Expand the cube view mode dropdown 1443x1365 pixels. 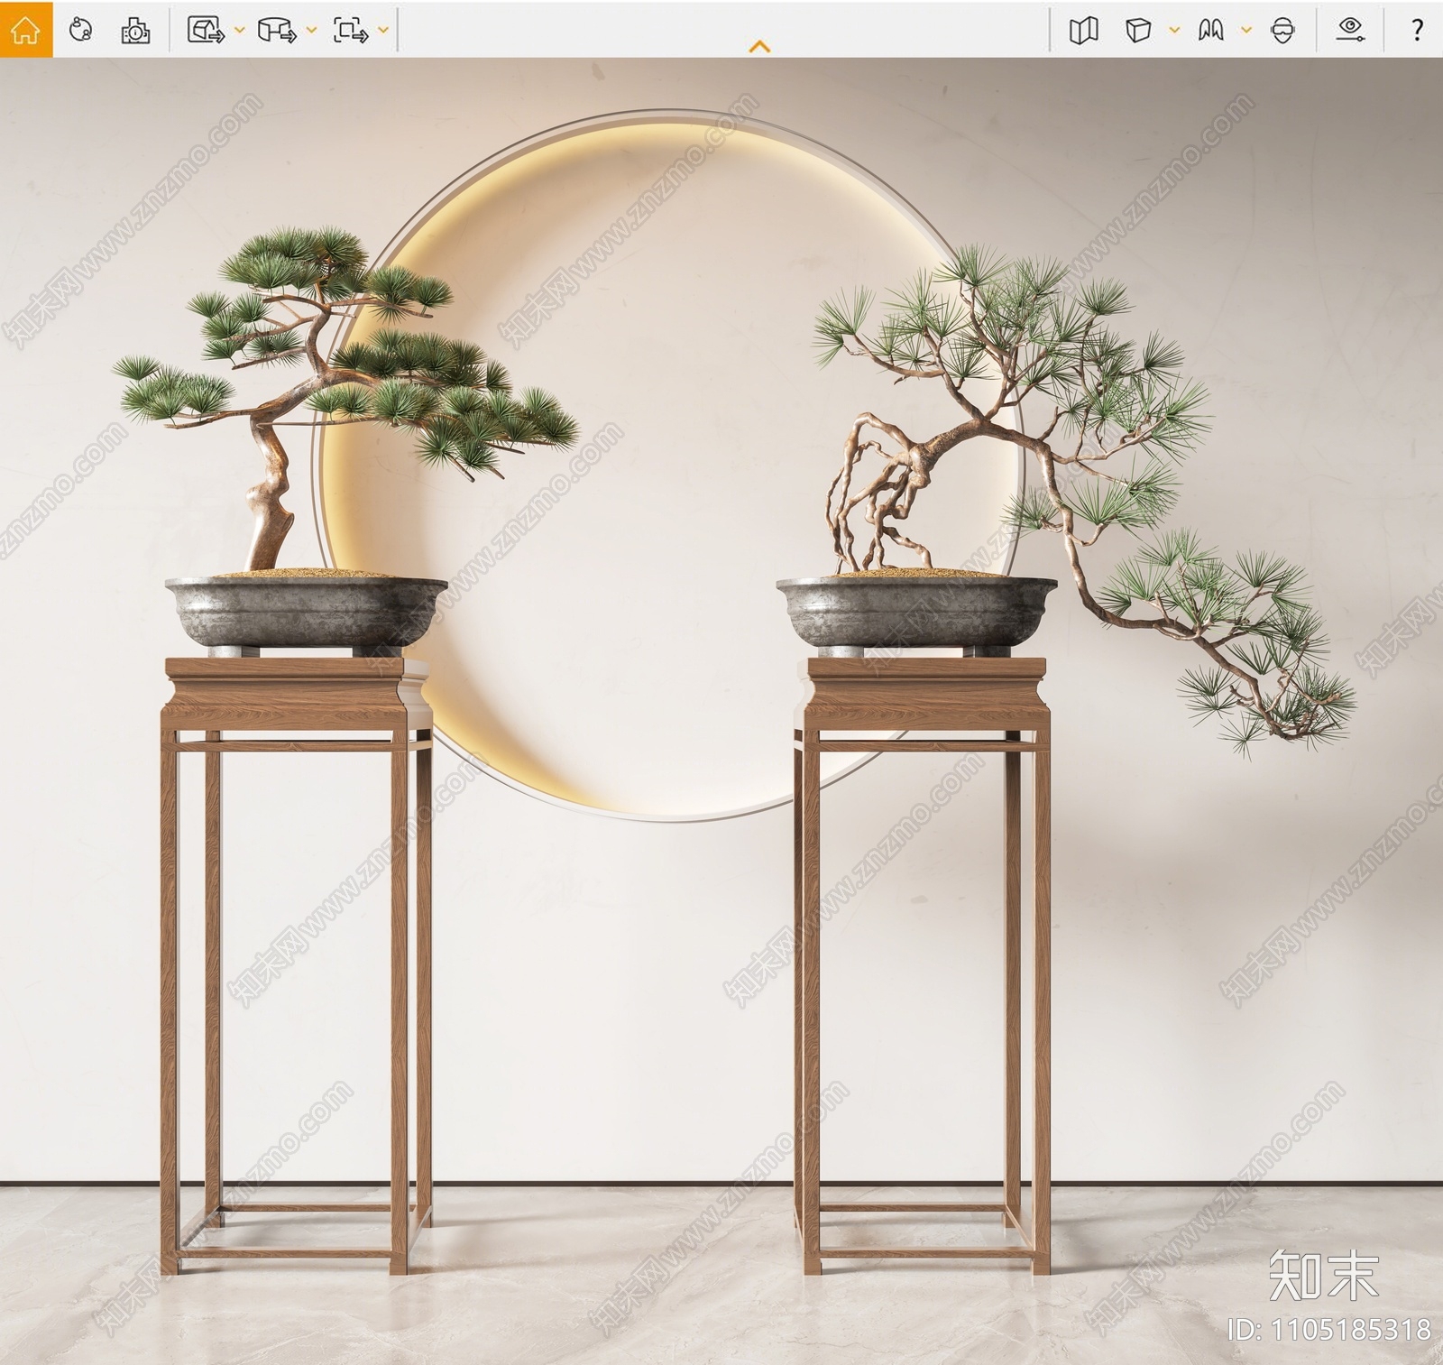pyautogui.click(x=1174, y=30)
